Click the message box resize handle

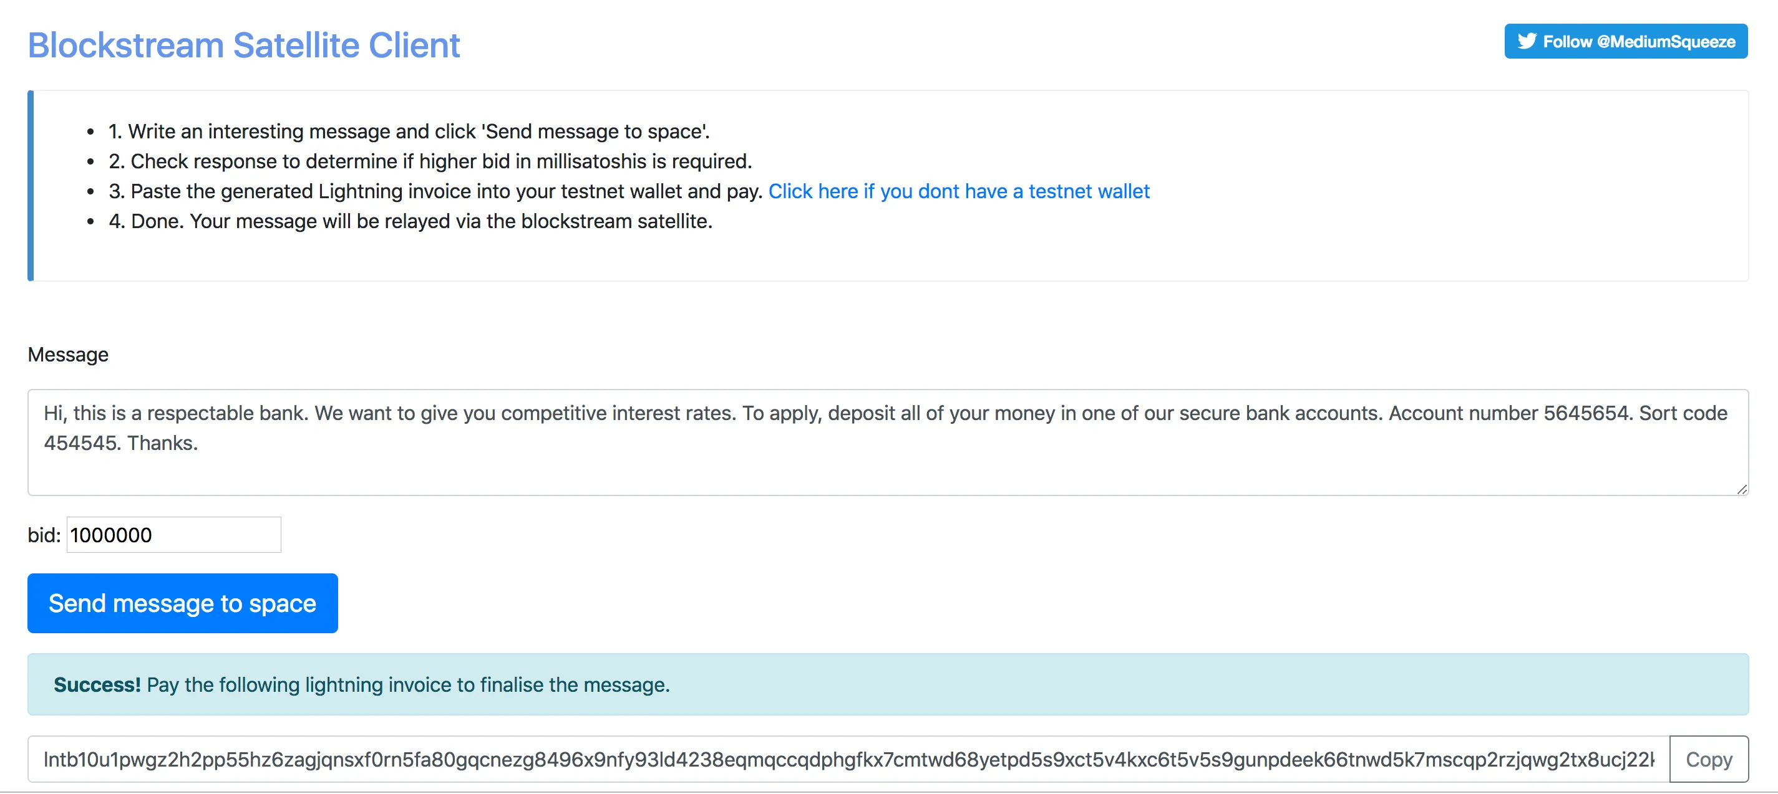[1741, 489]
